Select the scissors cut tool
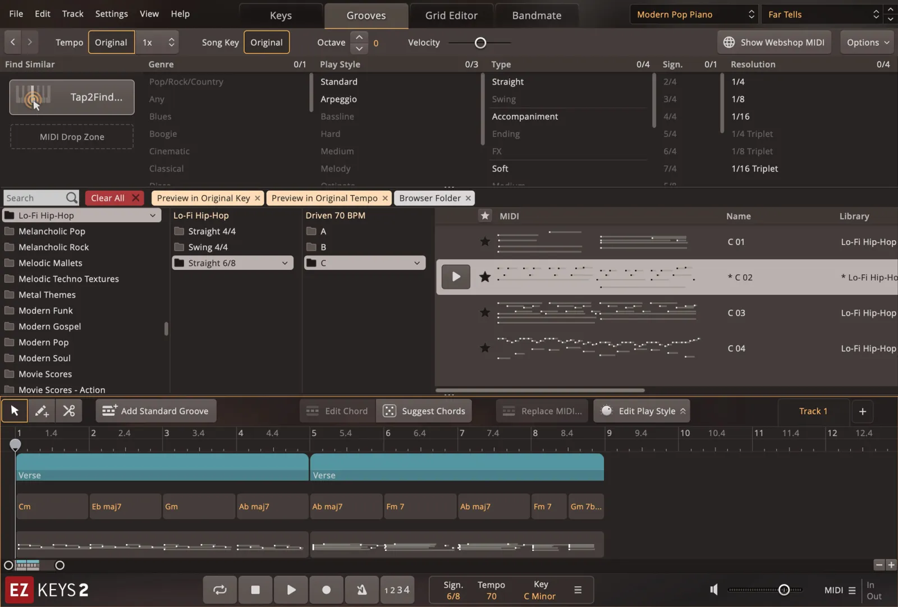 click(69, 411)
